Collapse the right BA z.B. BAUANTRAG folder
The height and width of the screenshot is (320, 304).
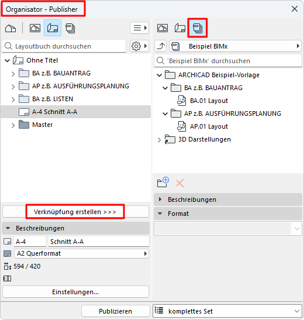coord(165,88)
